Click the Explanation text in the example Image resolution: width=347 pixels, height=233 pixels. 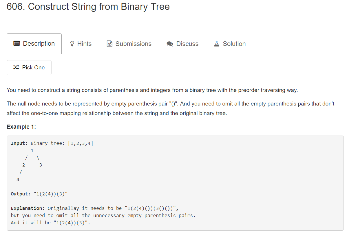(x=96, y=208)
